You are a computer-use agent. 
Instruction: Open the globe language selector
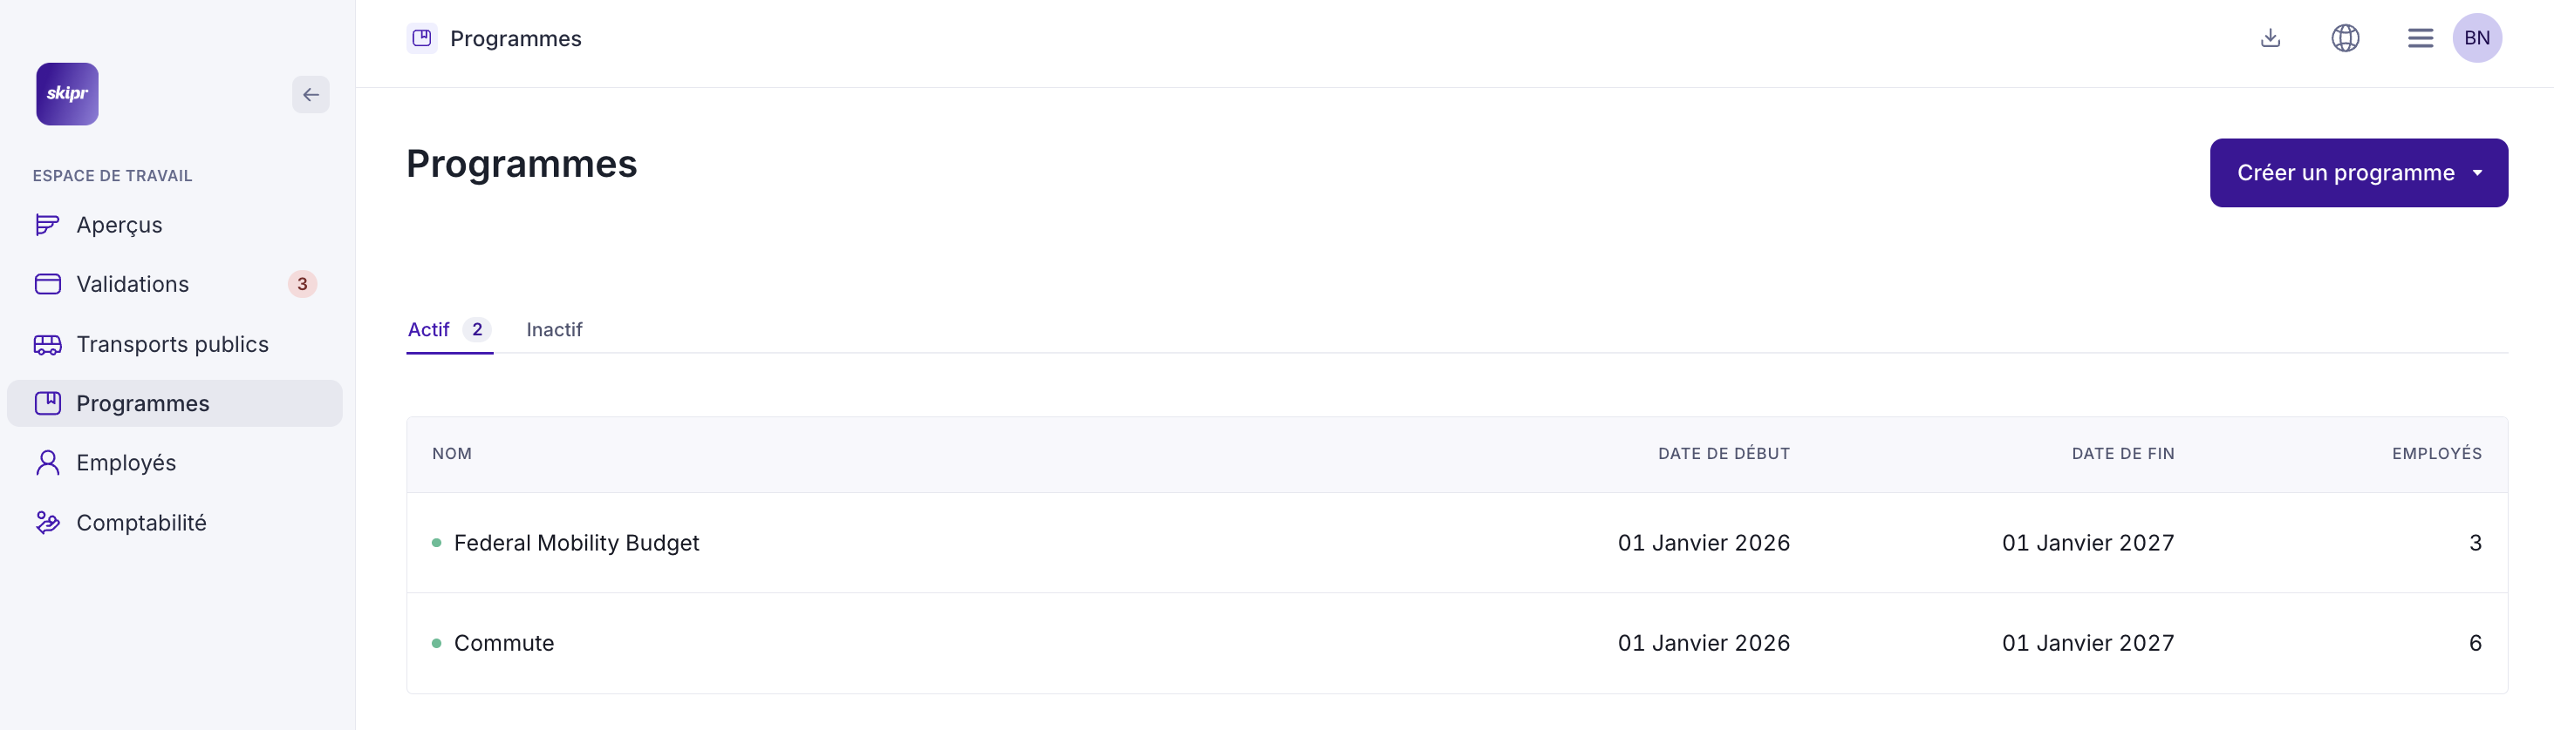[2345, 38]
